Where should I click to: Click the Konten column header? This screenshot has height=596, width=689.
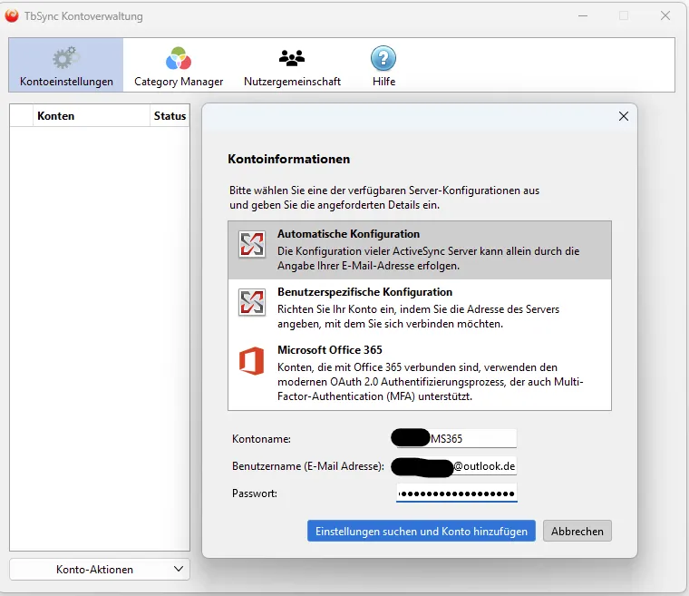(92, 116)
